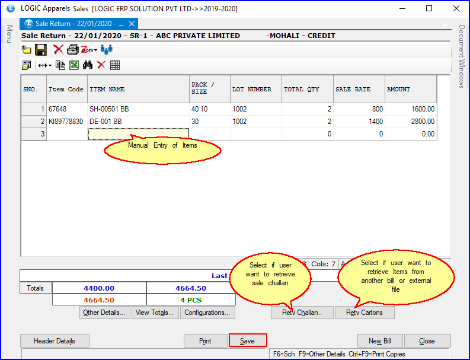470x360 pixels.
Task: Click the LOT NUMBER column header
Action: click(x=255, y=89)
